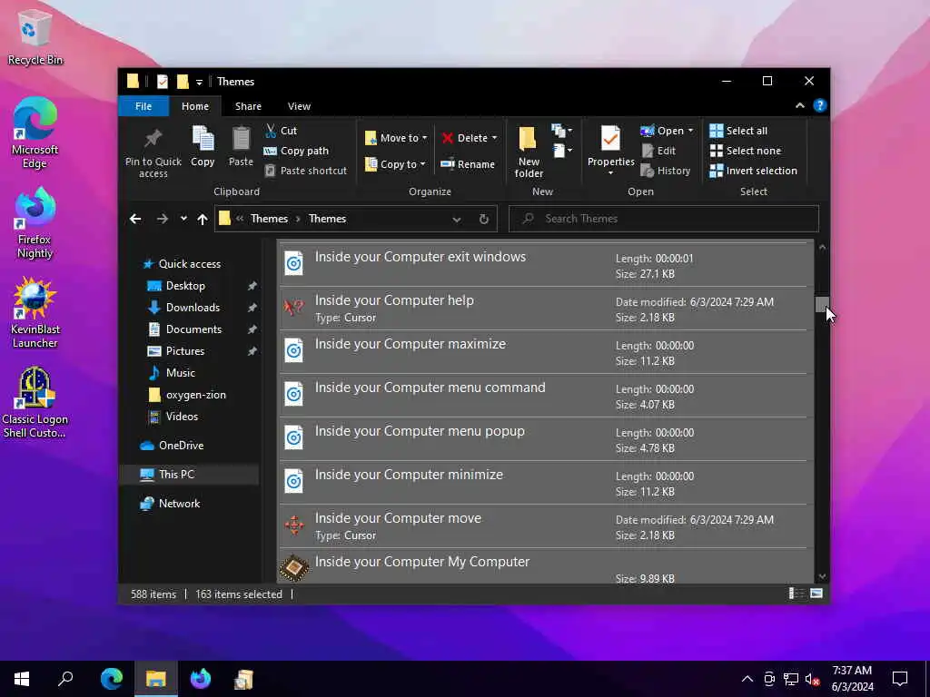Click the Cut scissors command
Image resolution: width=930 pixels, height=697 pixels.
pyautogui.click(x=282, y=131)
